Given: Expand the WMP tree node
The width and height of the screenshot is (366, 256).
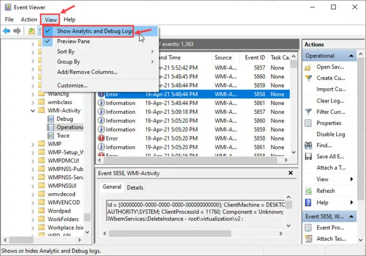Looking at the screenshot, I should (33, 144).
